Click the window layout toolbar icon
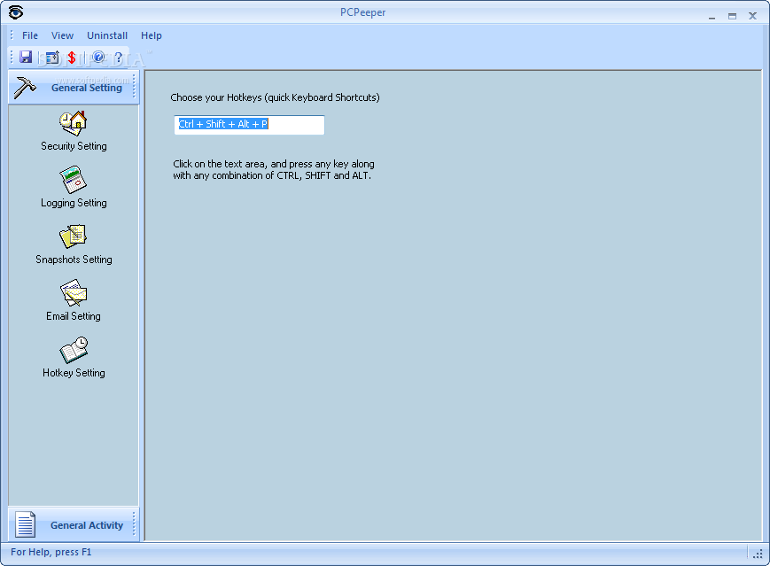 click(x=52, y=58)
